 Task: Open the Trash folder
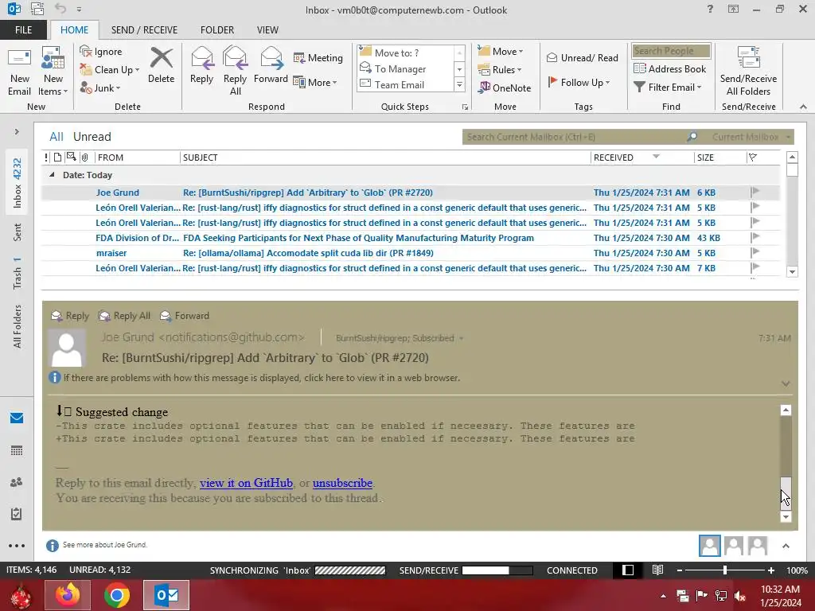pyautogui.click(x=18, y=274)
